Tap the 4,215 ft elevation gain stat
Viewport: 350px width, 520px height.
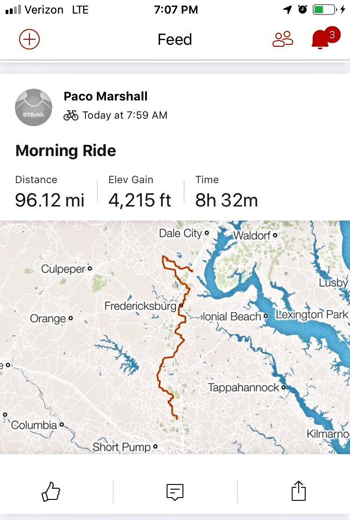(140, 200)
